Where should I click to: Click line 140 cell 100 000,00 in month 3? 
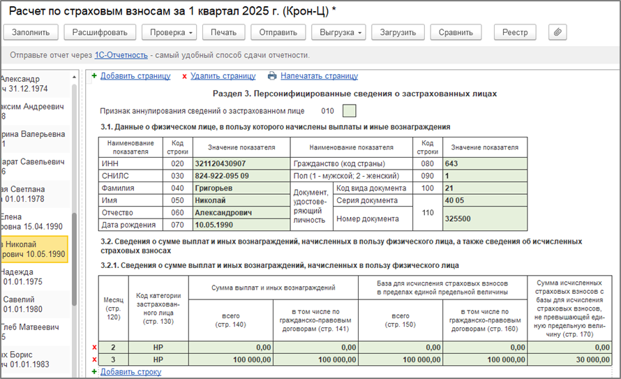tap(231, 359)
